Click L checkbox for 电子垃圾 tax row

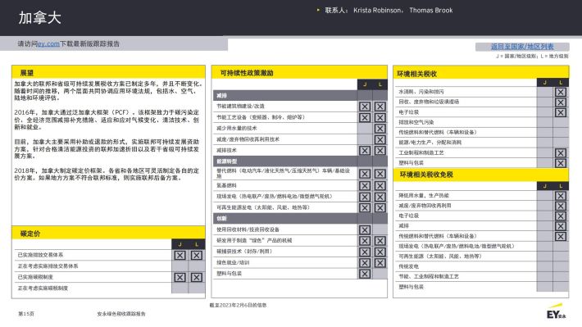pyautogui.click(x=561, y=112)
